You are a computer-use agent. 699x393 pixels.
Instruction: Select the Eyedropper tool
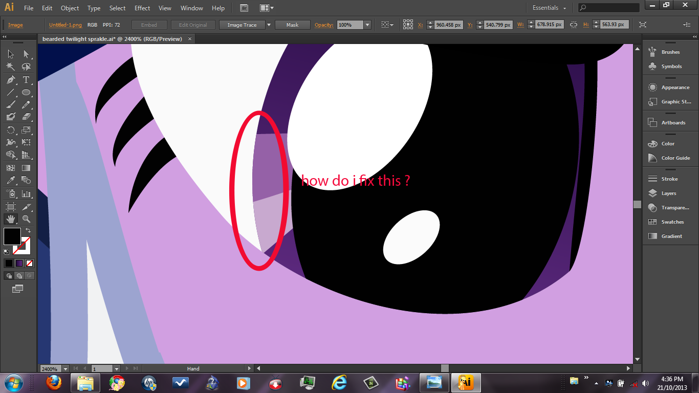coord(11,180)
